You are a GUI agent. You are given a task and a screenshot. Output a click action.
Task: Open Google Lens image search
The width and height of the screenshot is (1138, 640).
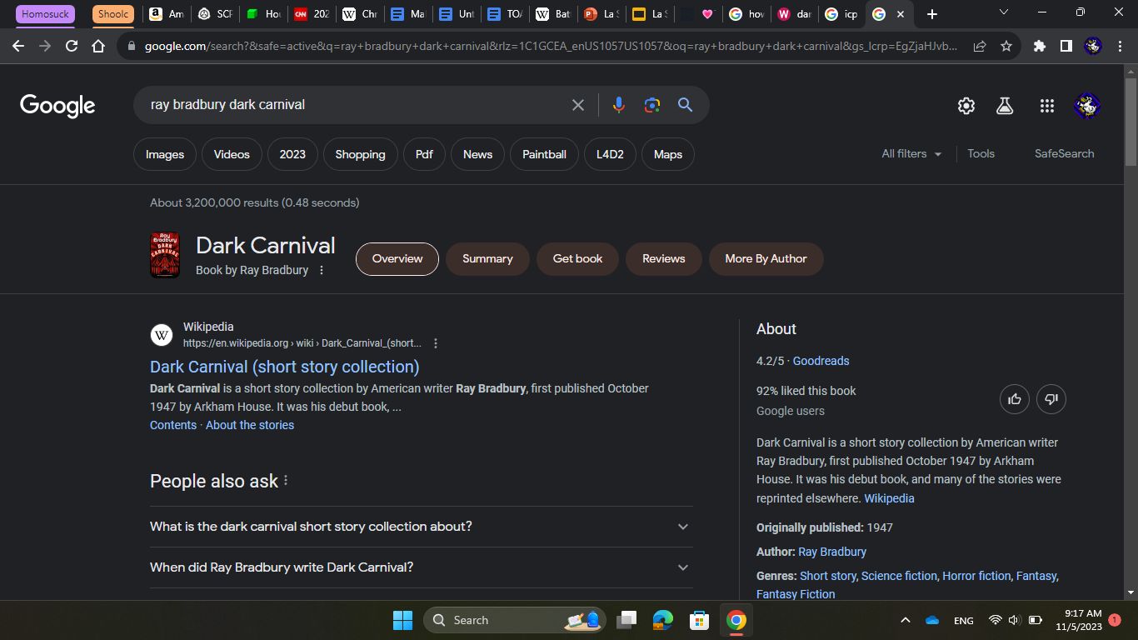tap(651, 105)
